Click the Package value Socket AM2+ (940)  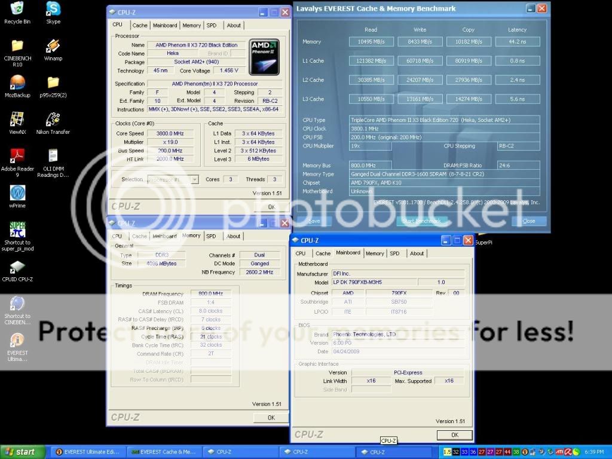click(196, 62)
